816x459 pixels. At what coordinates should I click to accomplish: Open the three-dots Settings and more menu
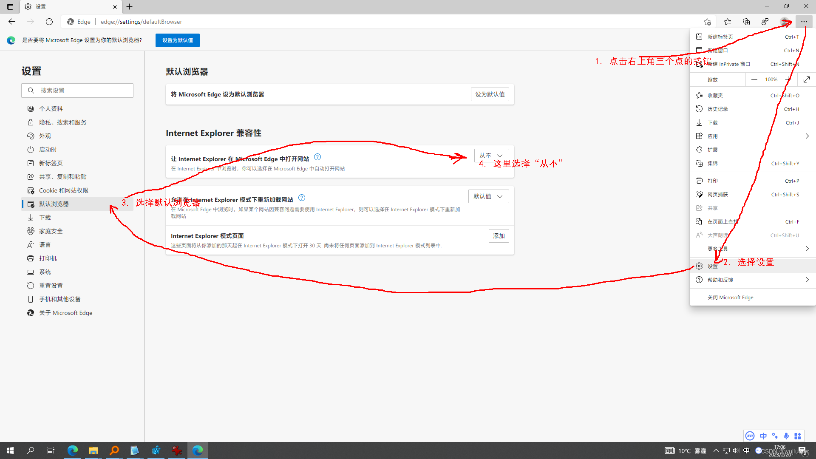[804, 22]
